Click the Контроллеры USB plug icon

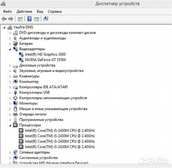pyautogui.click(x=15, y=92)
